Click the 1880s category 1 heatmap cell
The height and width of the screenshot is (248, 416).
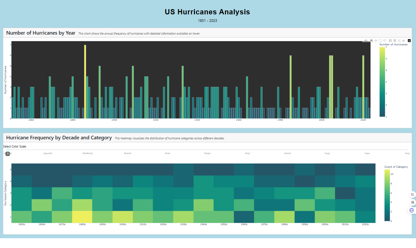point(82,217)
